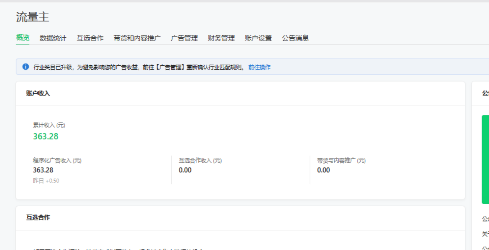This screenshot has width=489, height=250.
Task: Open the 财务管理 tab
Action: tap(221, 38)
